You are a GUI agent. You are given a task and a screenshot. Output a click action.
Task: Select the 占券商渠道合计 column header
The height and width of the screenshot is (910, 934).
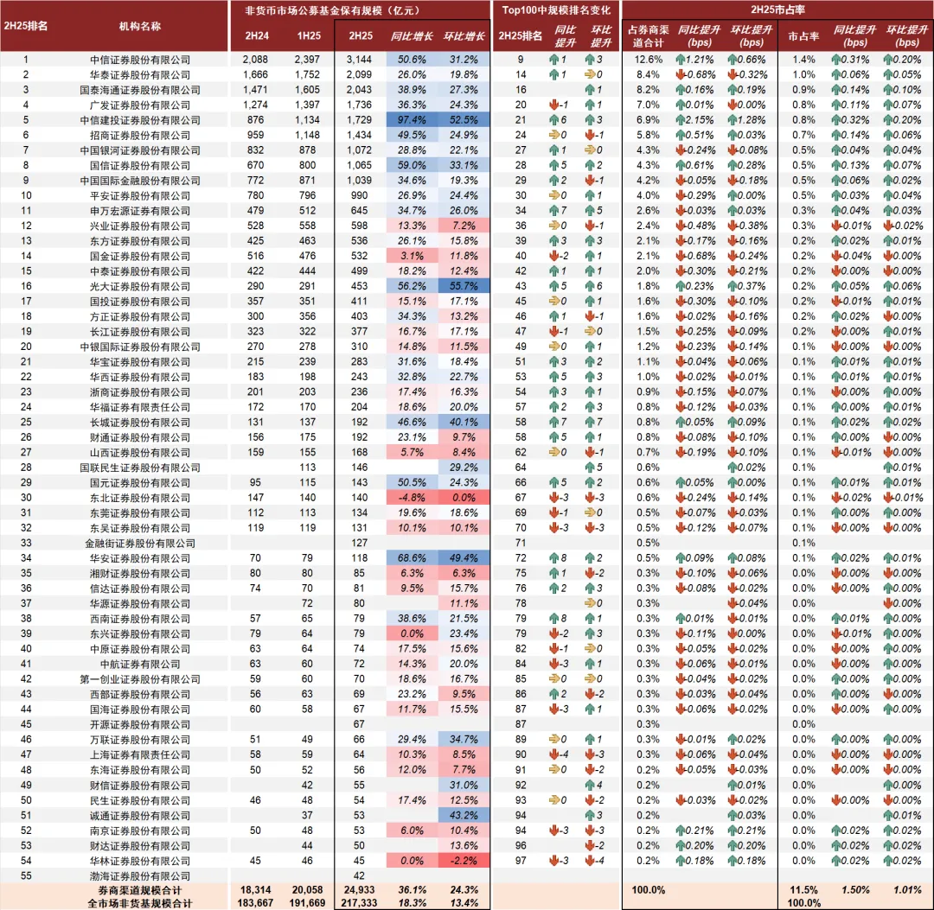click(648, 35)
